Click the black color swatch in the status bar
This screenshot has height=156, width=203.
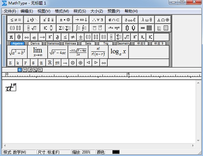[x=116, y=152]
